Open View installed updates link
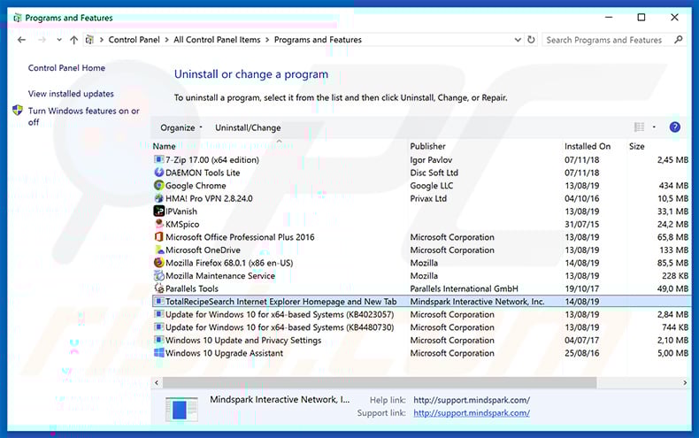Image resolution: width=699 pixels, height=438 pixels. [71, 94]
